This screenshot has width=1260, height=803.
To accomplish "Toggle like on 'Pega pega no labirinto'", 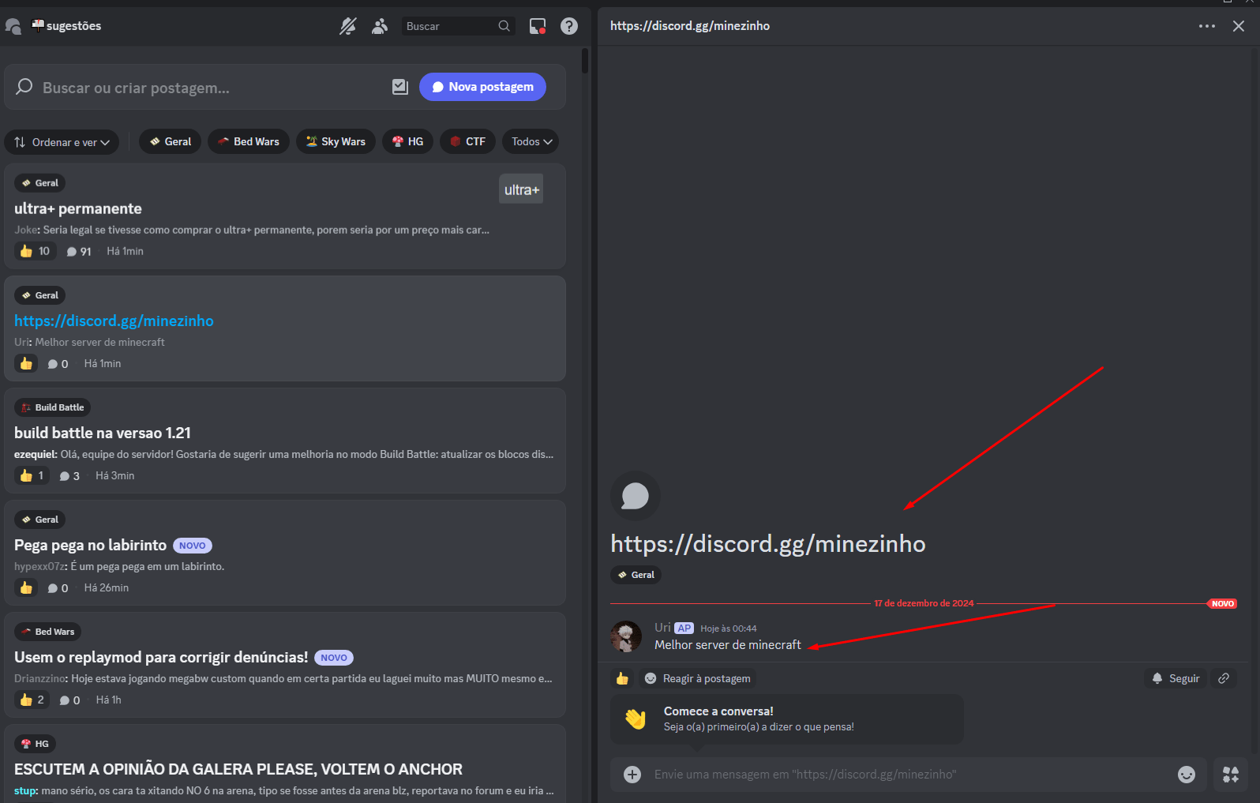I will tap(26, 587).
